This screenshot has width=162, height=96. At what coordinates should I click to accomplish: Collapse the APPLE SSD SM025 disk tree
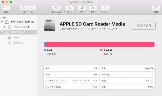click(x=2, y=22)
